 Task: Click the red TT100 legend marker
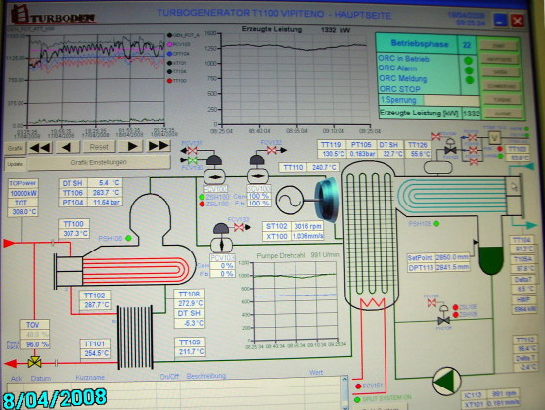(169, 81)
